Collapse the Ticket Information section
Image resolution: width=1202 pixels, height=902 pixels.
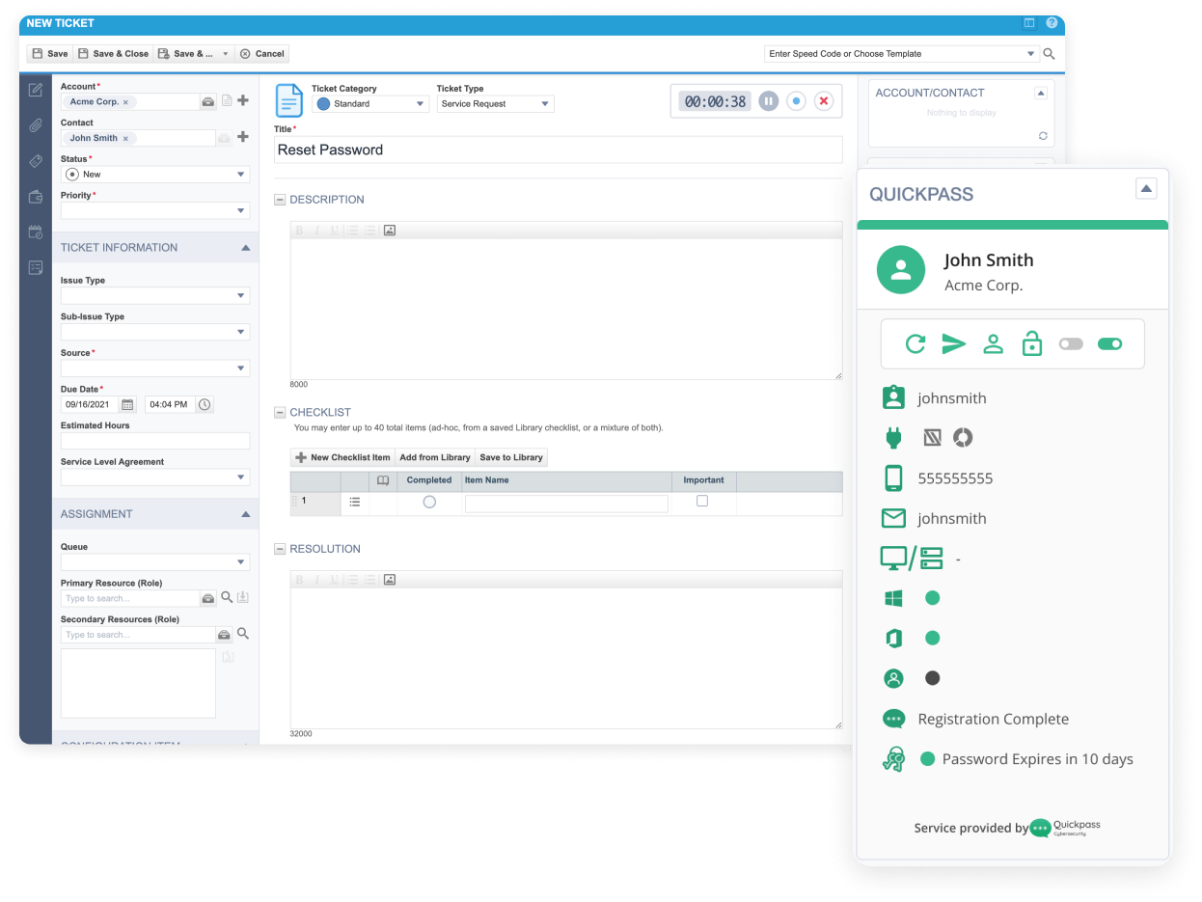(x=245, y=248)
